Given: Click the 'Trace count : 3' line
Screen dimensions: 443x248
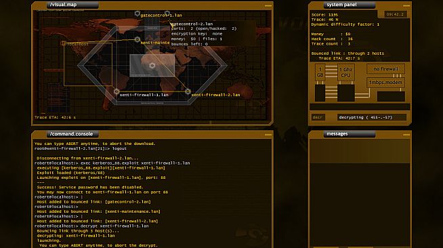Looking at the screenshot, I should pos(331,44).
